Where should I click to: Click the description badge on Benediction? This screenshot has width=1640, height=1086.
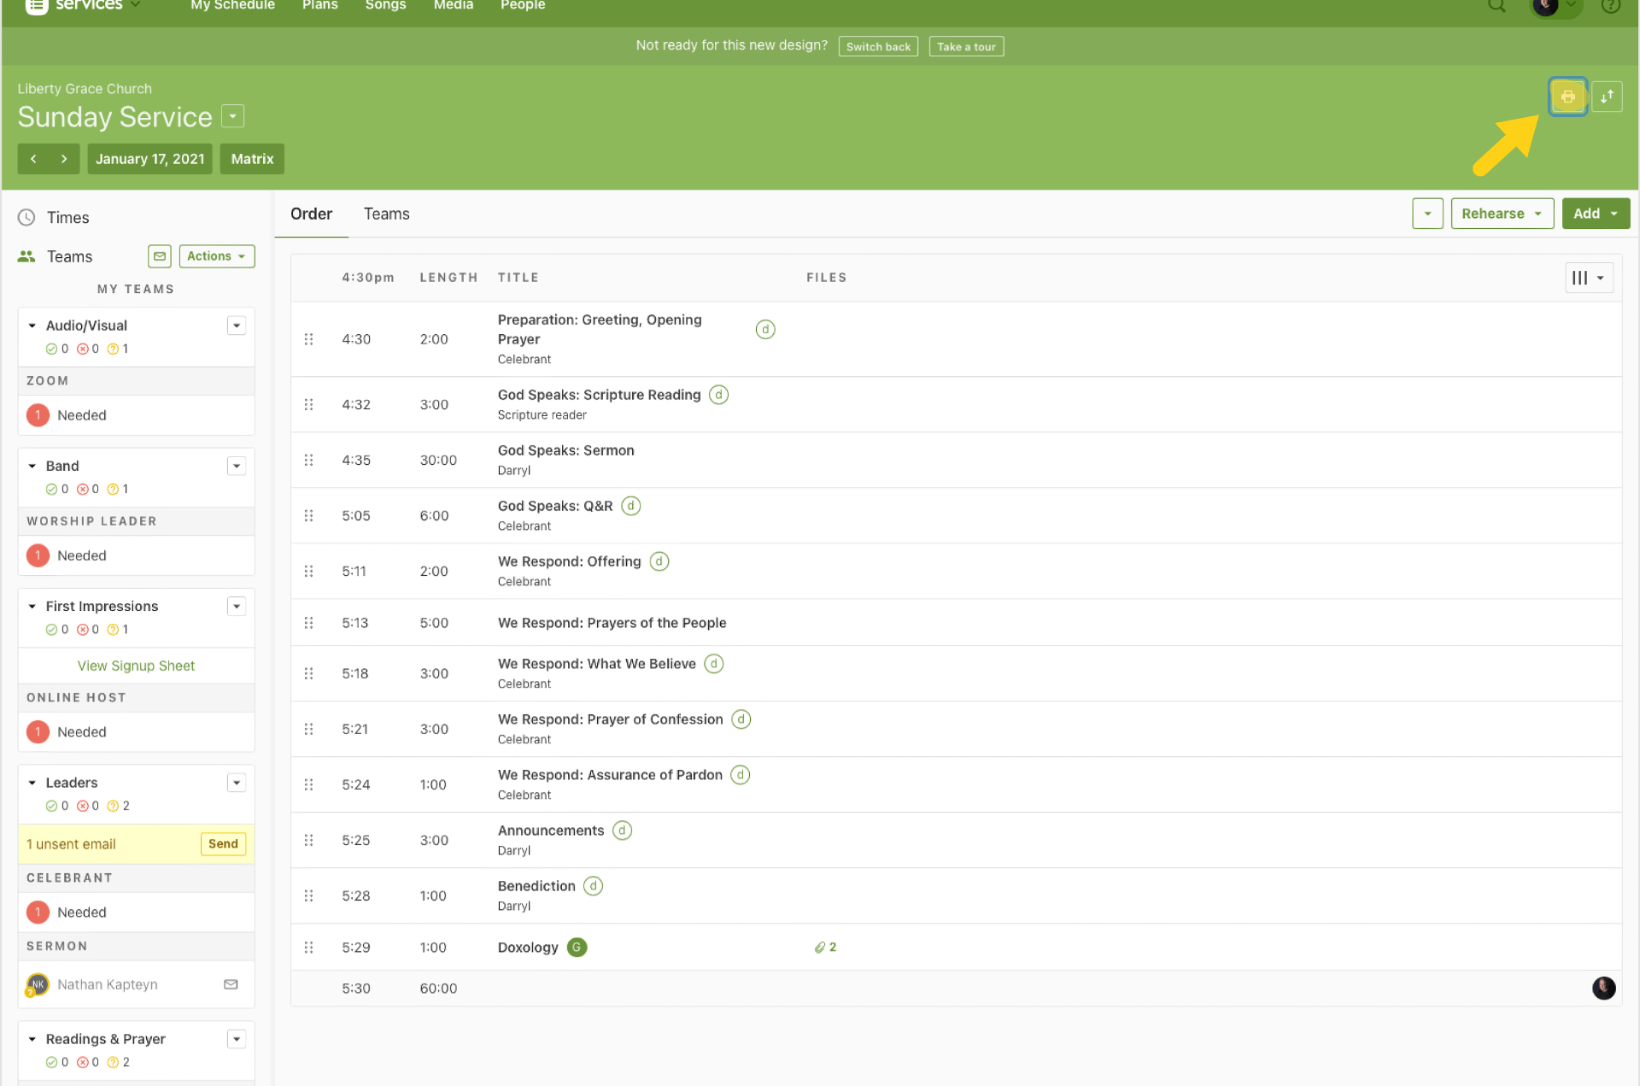pyautogui.click(x=593, y=886)
